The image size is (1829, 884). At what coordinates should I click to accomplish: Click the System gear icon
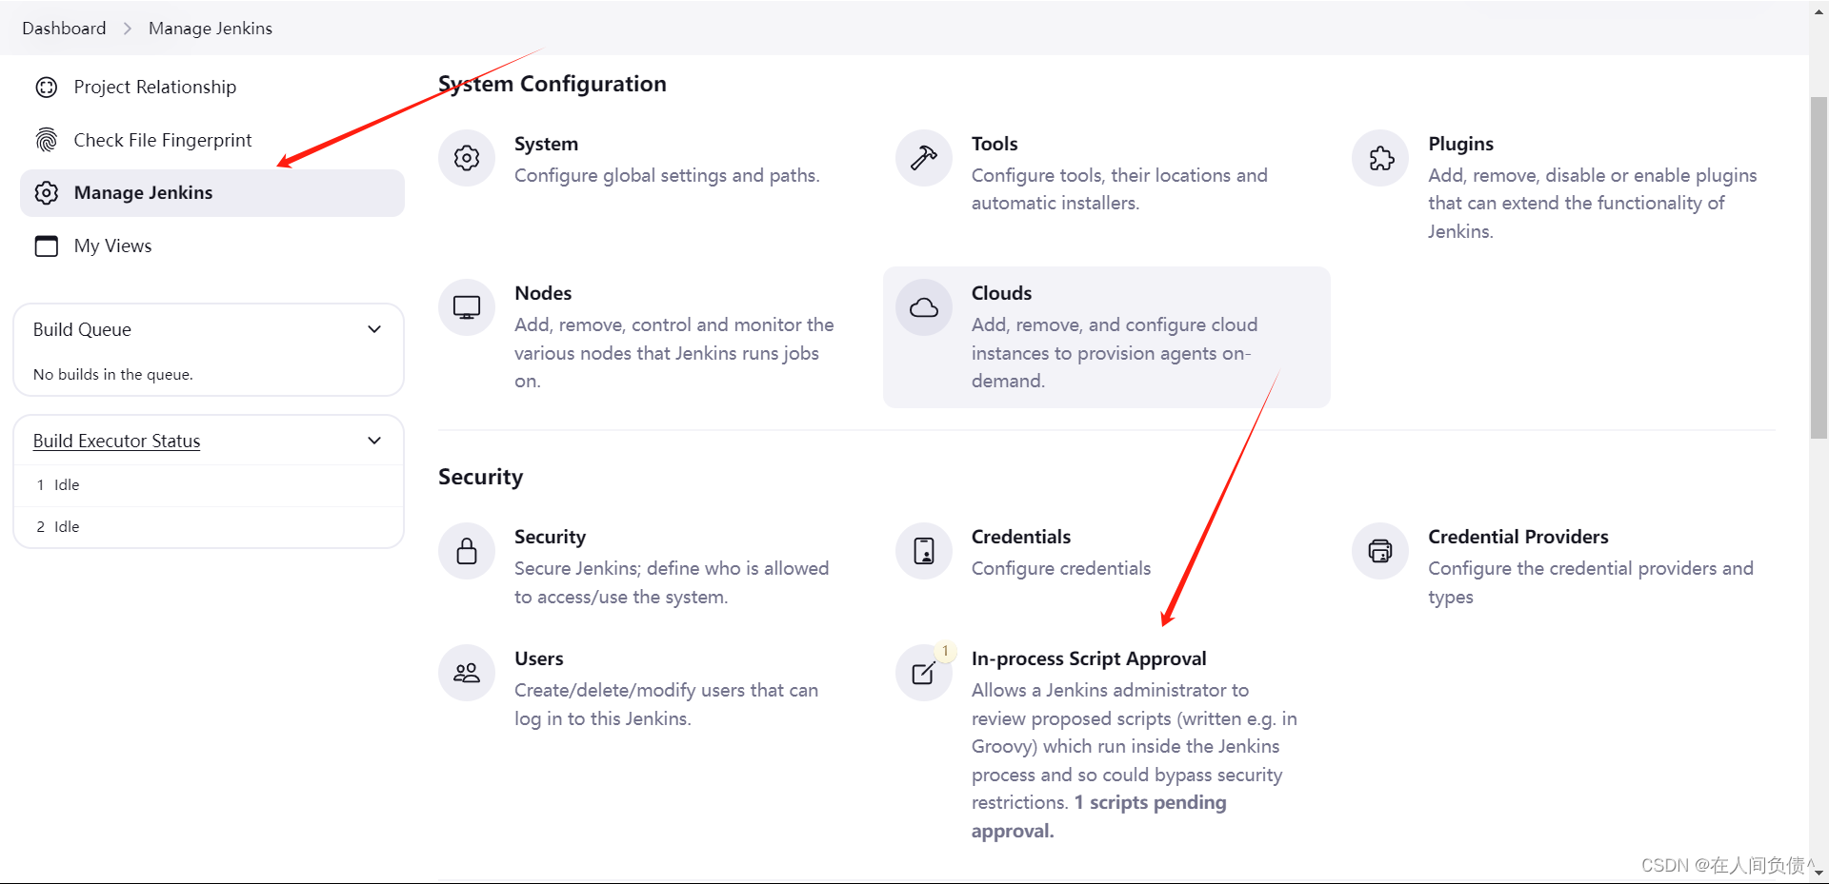(466, 158)
